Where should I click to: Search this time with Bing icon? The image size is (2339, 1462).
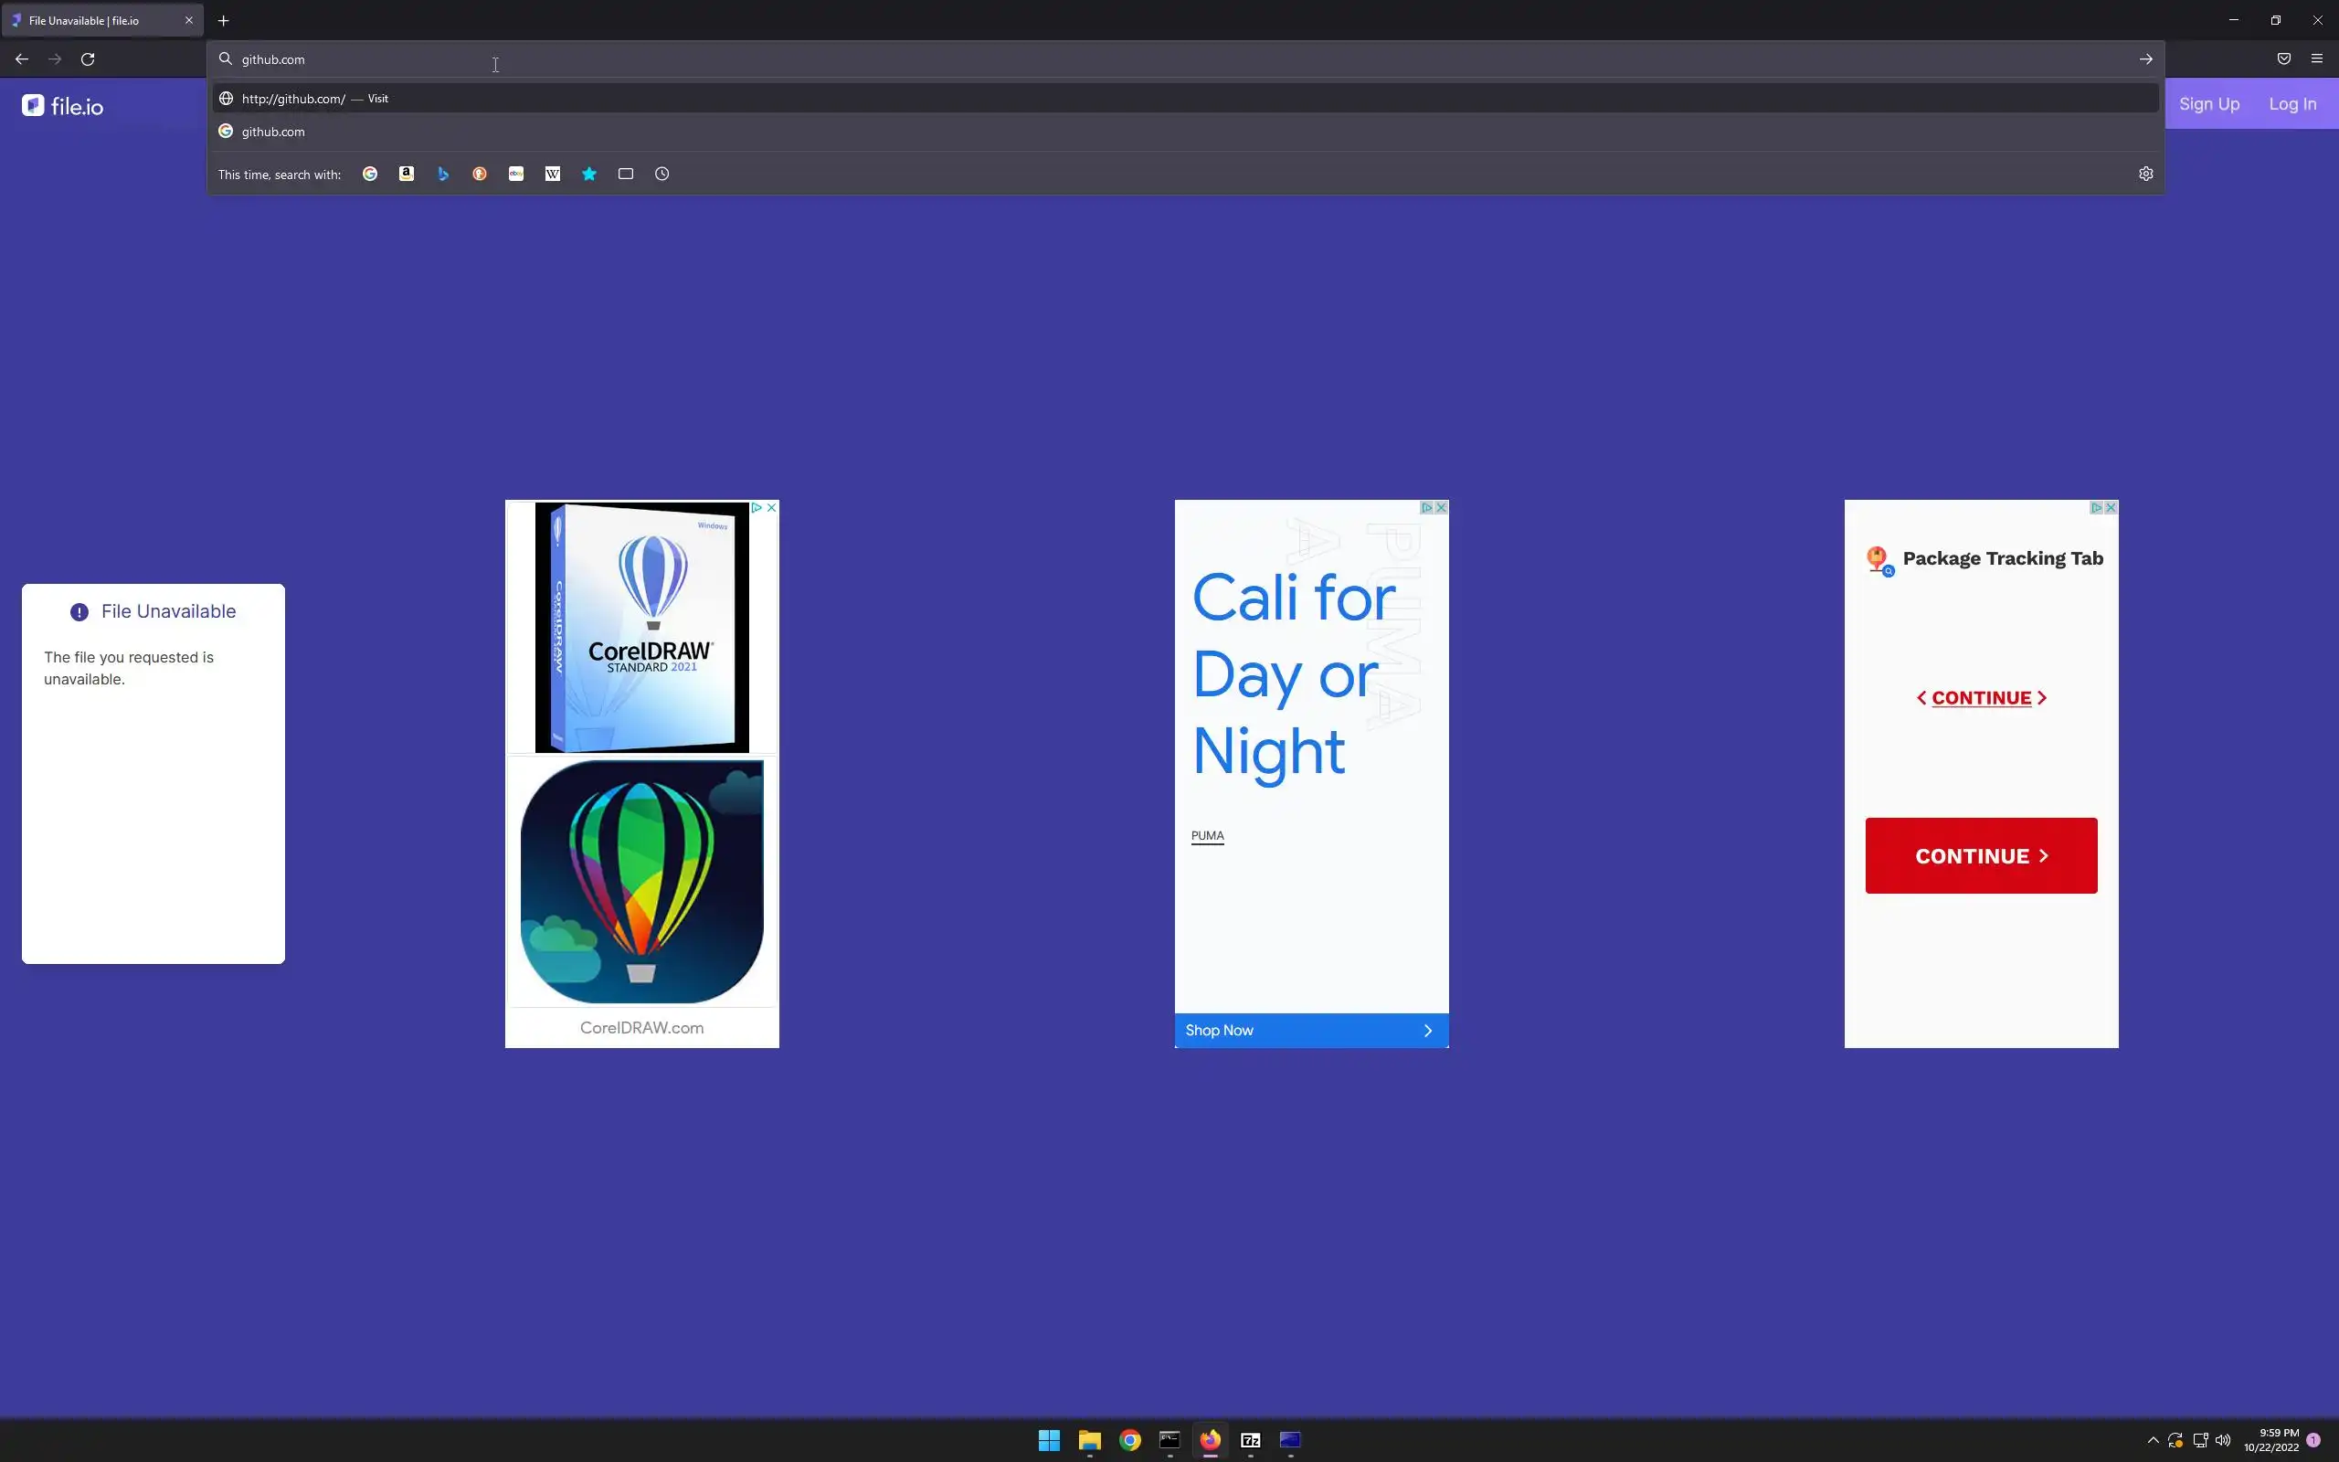(442, 174)
